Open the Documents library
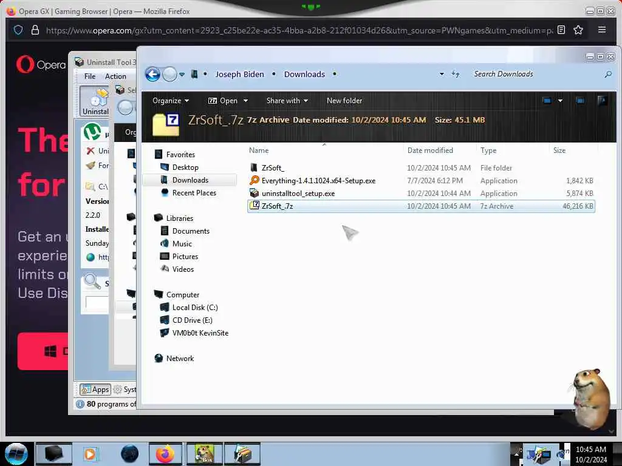622x466 pixels. (x=190, y=231)
